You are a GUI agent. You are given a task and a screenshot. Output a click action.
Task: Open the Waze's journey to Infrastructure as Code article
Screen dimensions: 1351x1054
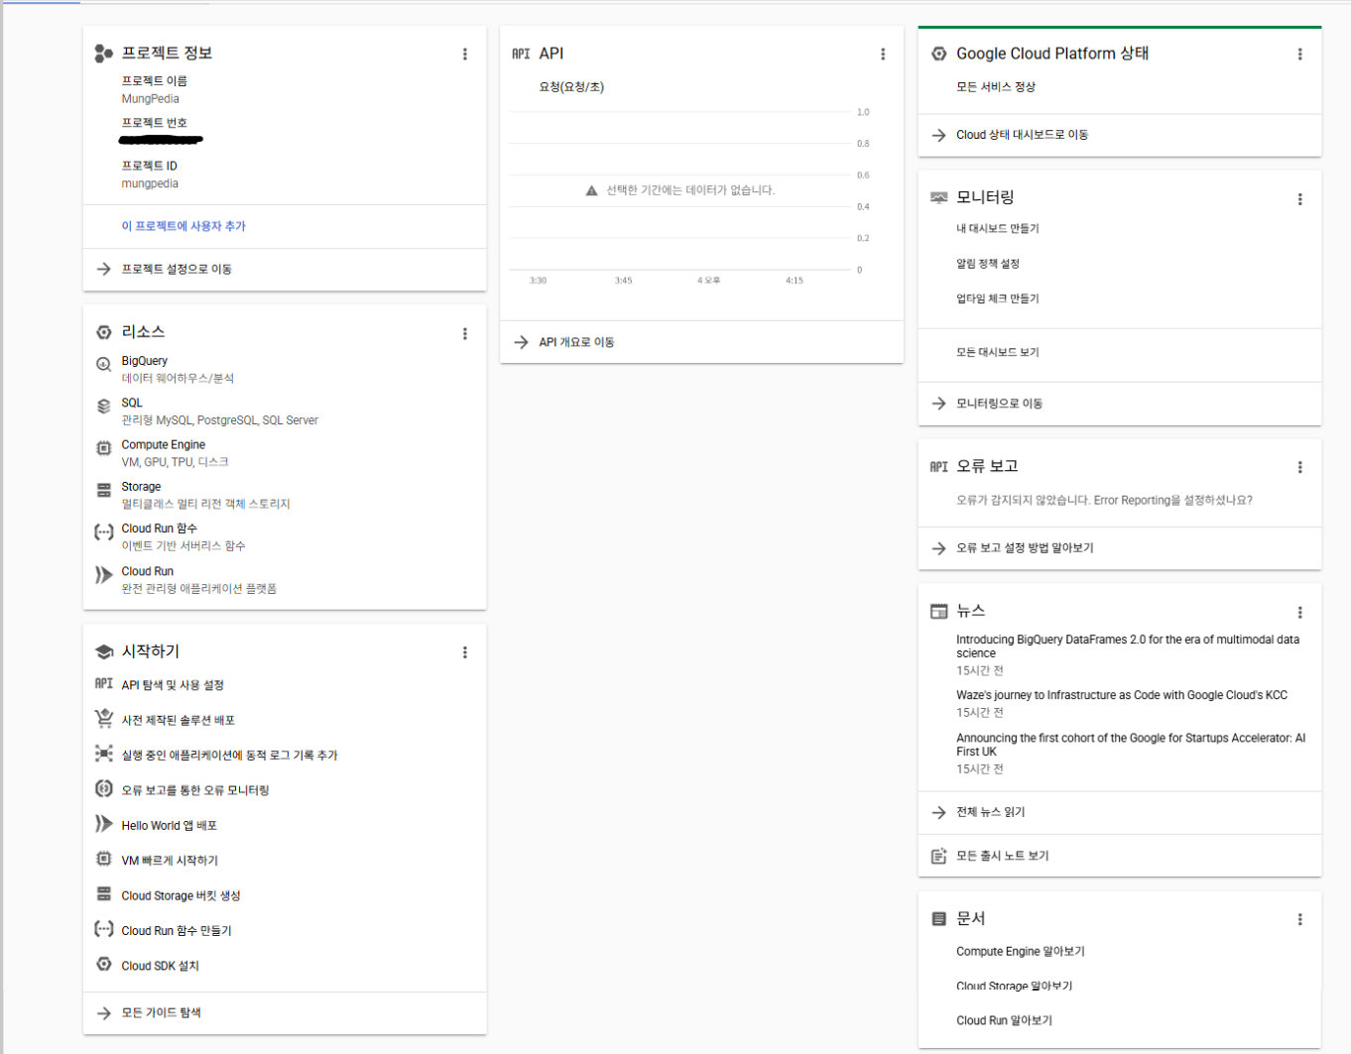[1122, 695]
